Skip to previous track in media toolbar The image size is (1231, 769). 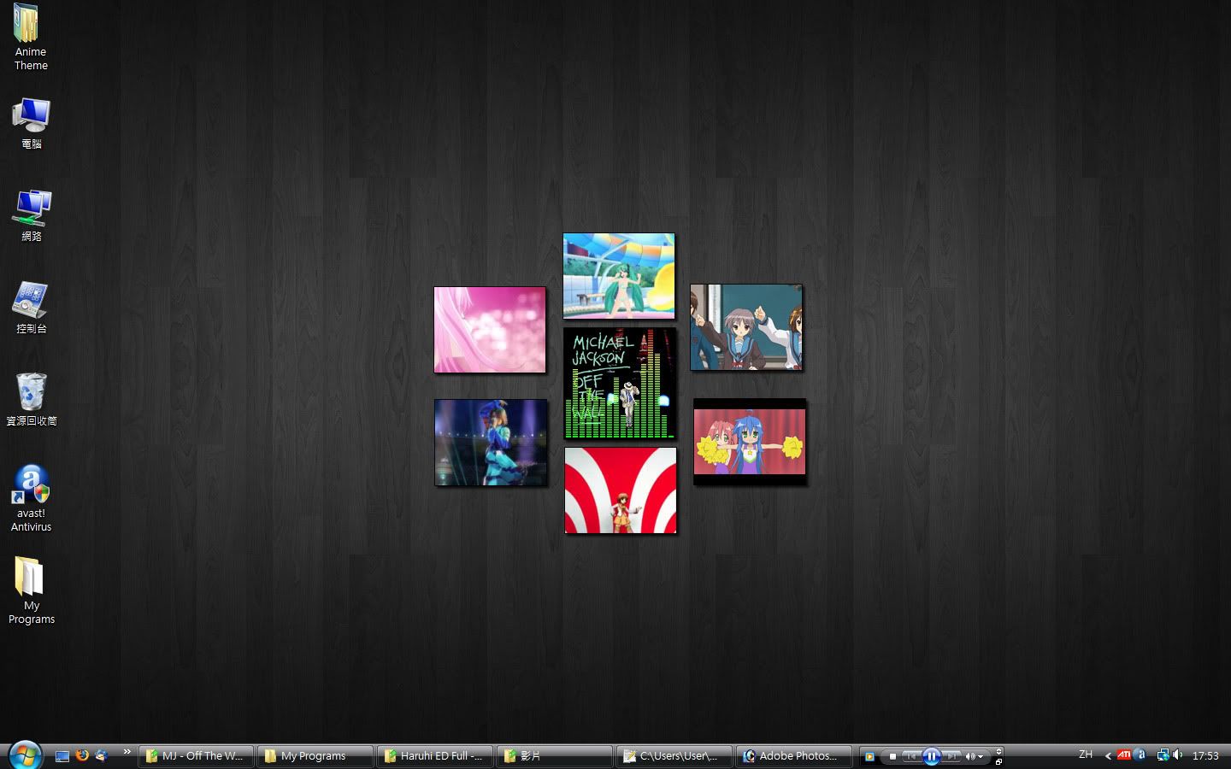tap(911, 756)
